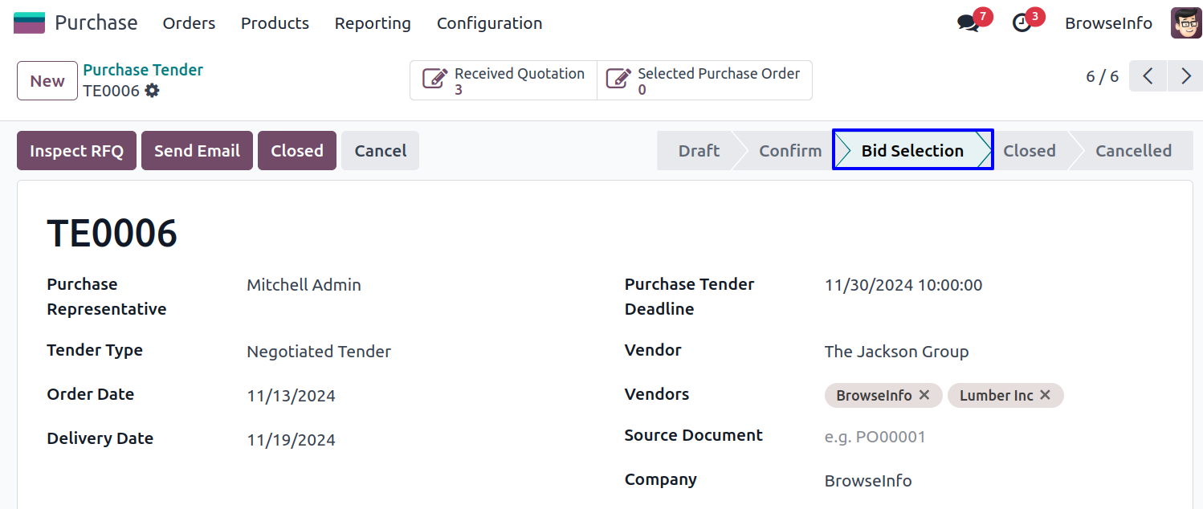Expand the Reporting menu
The image size is (1203, 509).
tap(373, 23)
